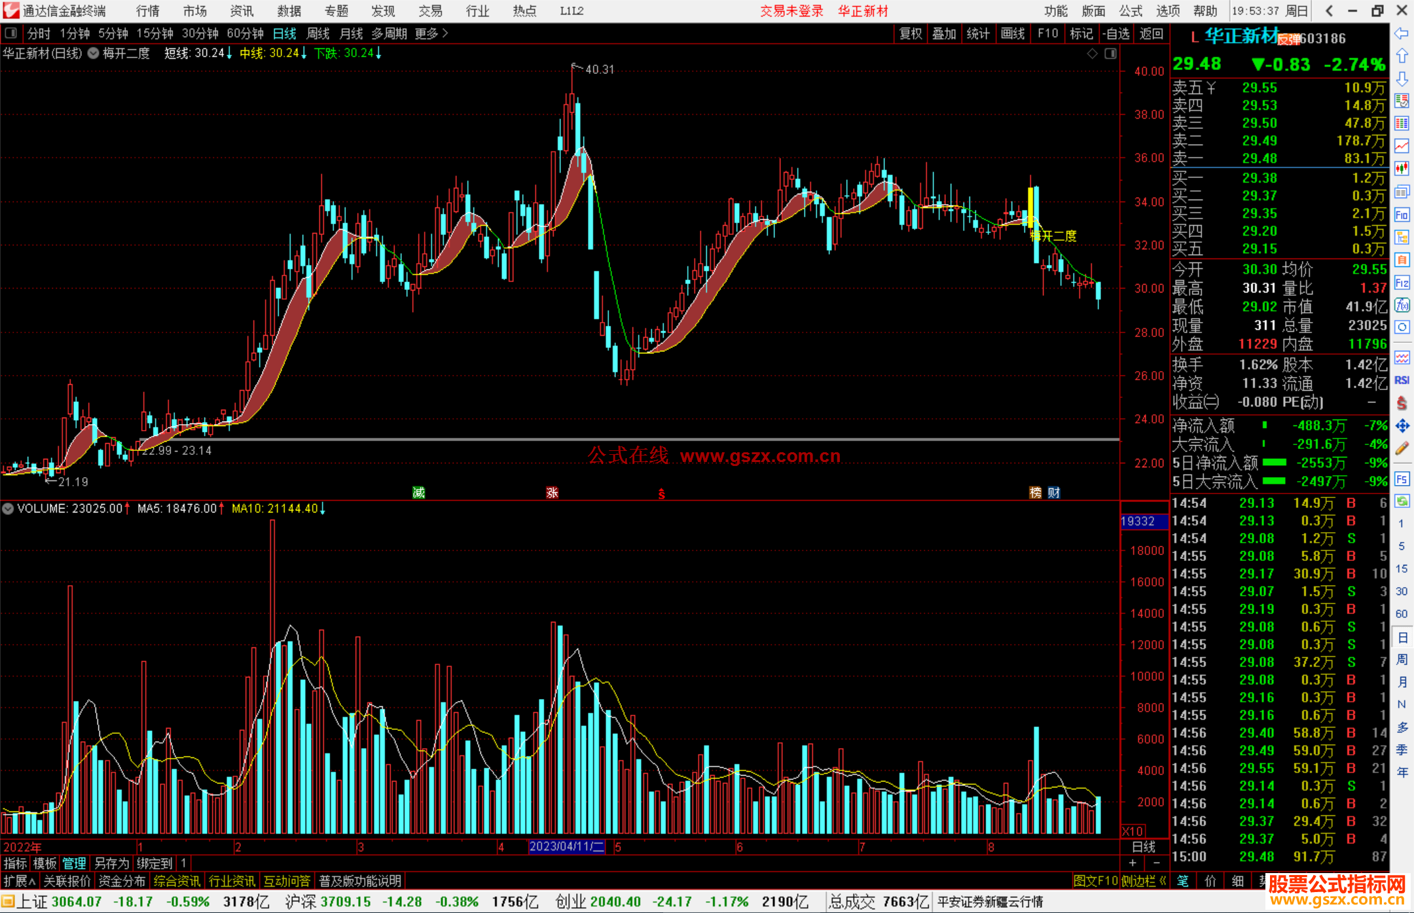Open the 公式 menu in title bar
1414x913 pixels.
point(1131,11)
